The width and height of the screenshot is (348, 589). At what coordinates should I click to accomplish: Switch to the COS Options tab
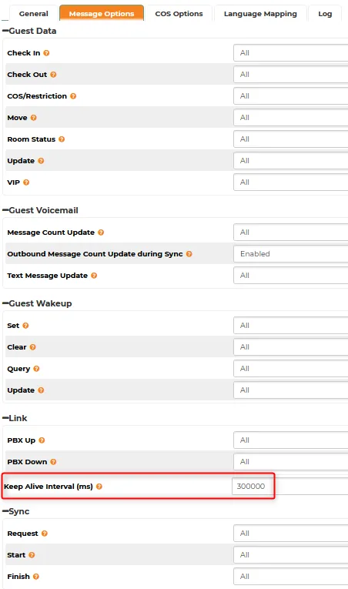pos(179,14)
